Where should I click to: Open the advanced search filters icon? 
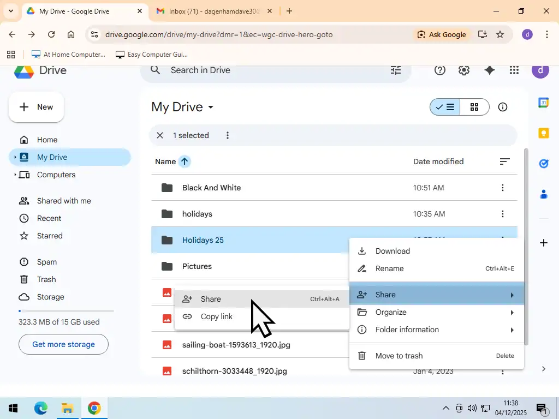395,70
